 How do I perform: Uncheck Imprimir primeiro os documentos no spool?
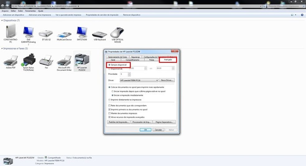(109, 110)
